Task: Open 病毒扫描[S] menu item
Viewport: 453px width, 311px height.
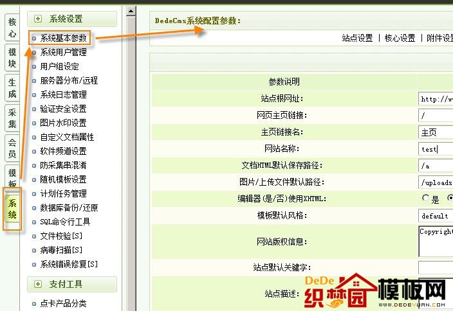Action: 61,250
